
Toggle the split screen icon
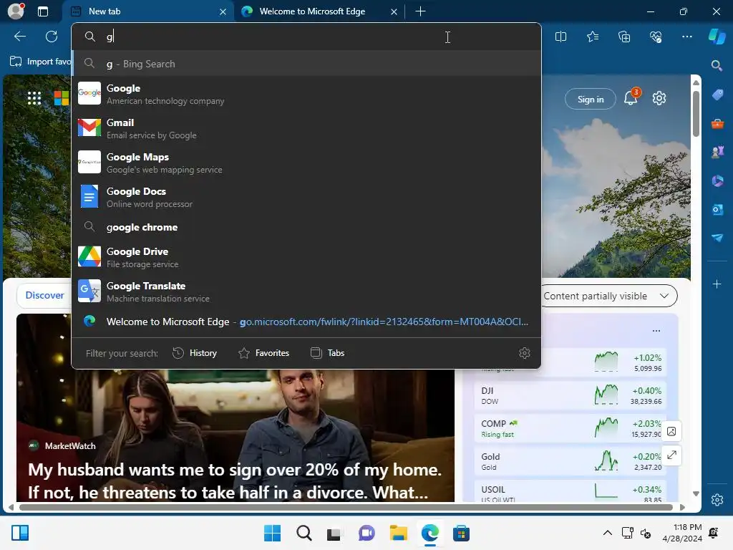click(x=560, y=37)
